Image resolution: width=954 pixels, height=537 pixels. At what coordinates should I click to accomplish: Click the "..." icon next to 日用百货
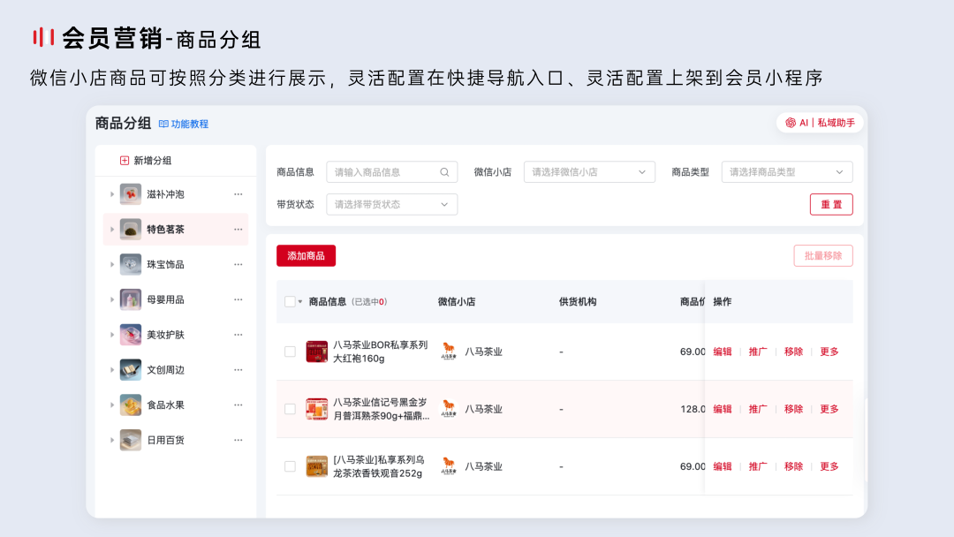(238, 440)
